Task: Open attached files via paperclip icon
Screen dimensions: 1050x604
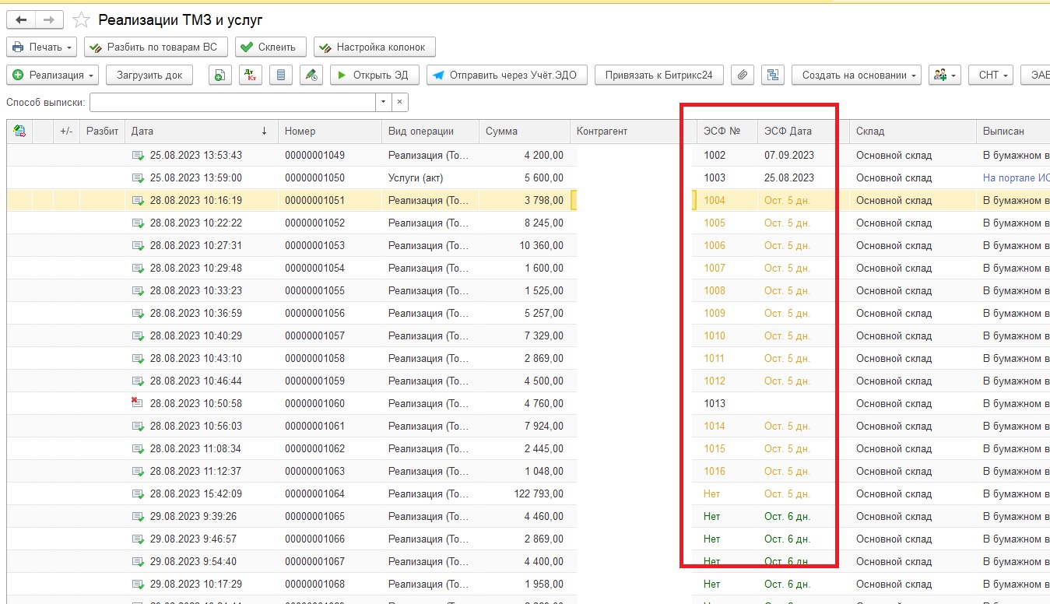Action: pyautogui.click(x=743, y=75)
